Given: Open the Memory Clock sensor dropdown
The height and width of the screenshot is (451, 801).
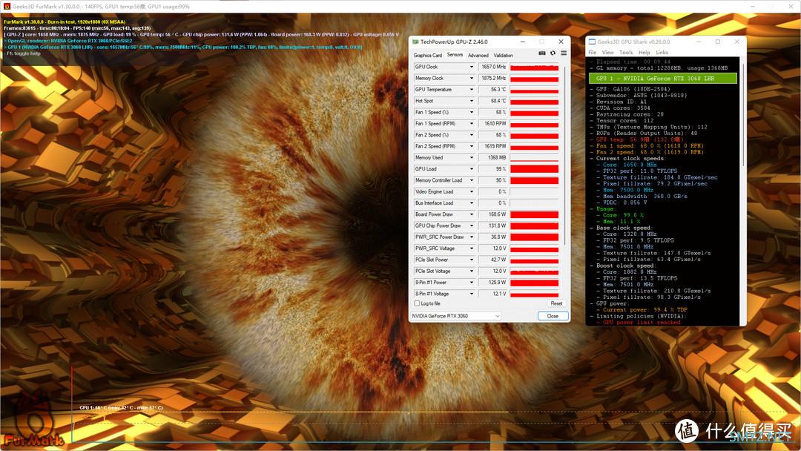Looking at the screenshot, I should coord(471,78).
